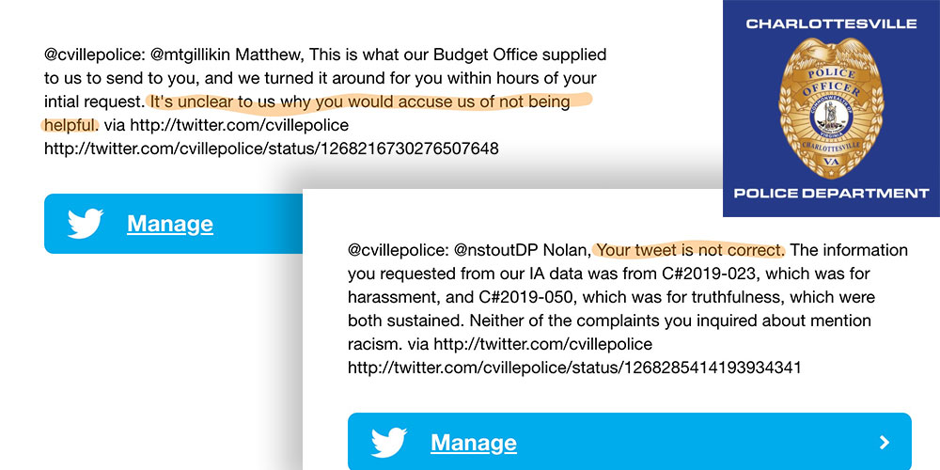940x470 pixels.
Task: Click the POLICE DEPARTMENT text under the badge
Action: pyautogui.click(x=831, y=193)
